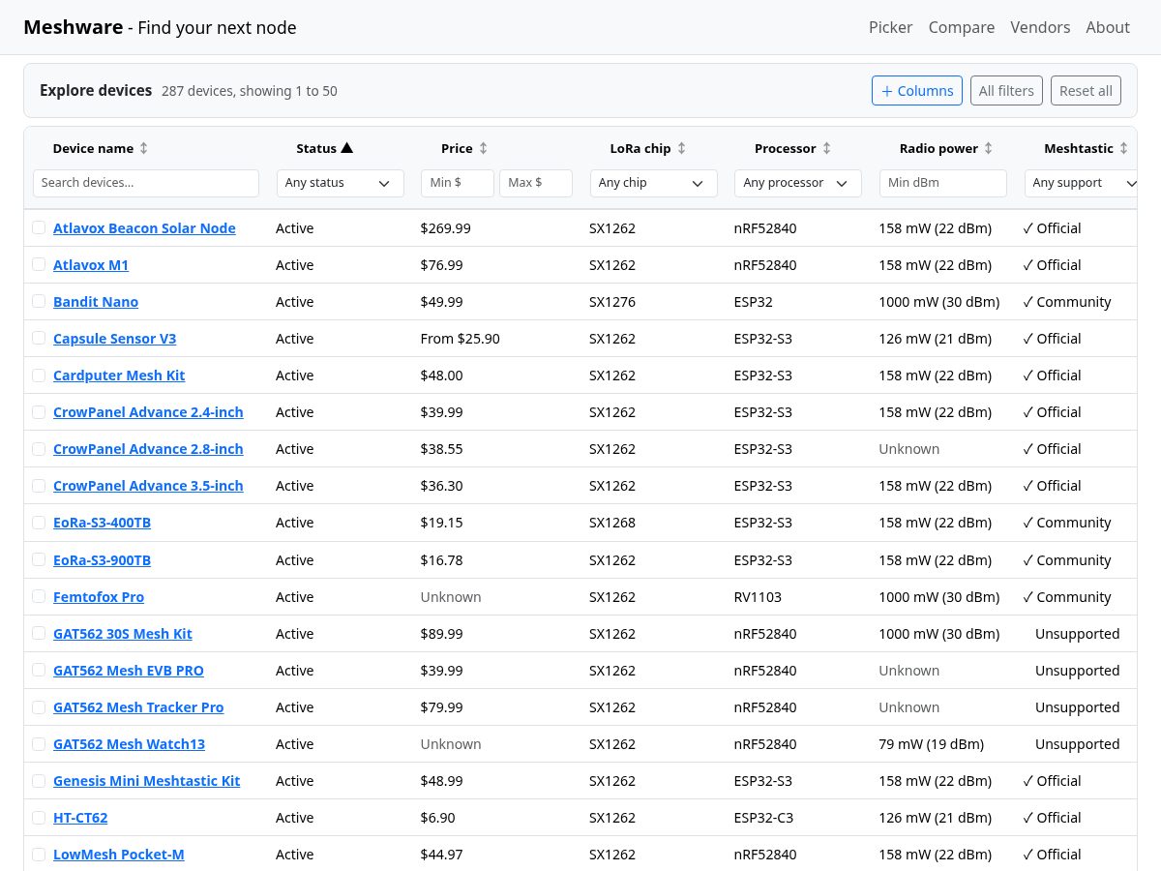Screen dimensions: 1161x871
Task: Sort by Radio power using its sort icon
Action: [988, 148]
